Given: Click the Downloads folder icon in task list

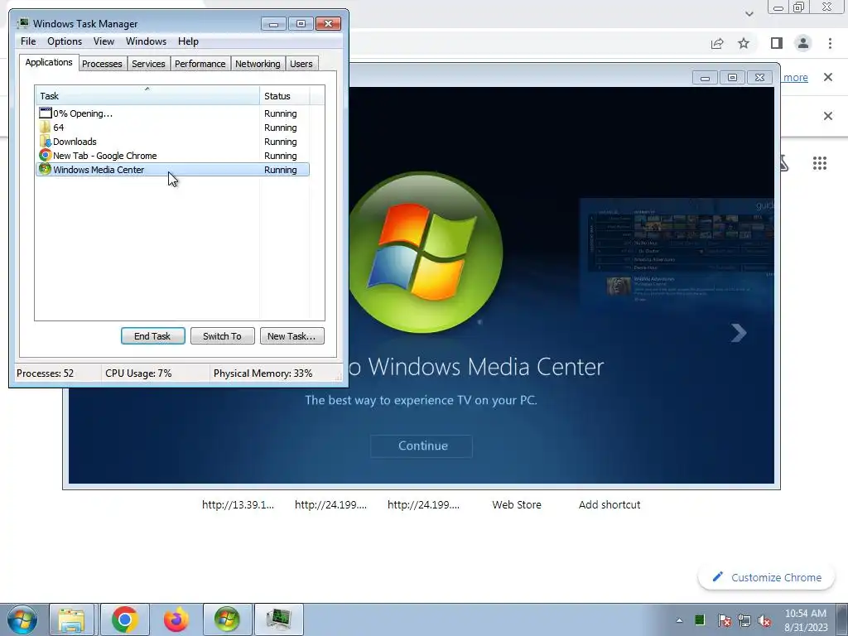Looking at the screenshot, I should (x=45, y=141).
